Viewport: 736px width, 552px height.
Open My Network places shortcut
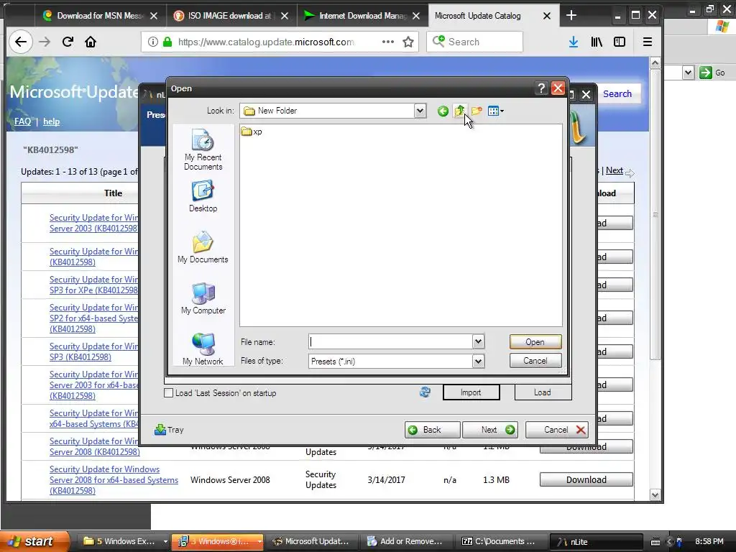click(203, 349)
